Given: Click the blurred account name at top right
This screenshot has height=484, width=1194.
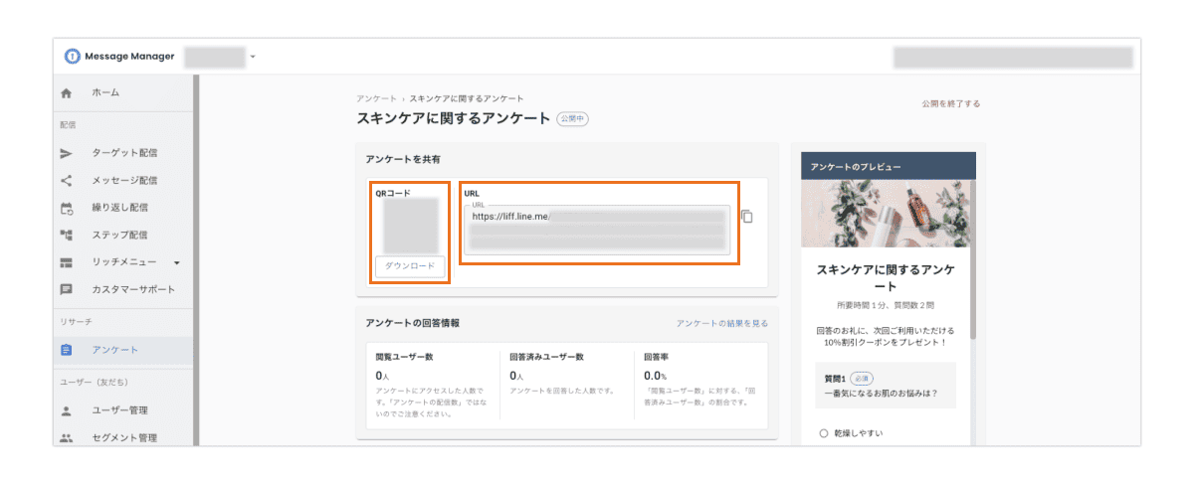Looking at the screenshot, I should pyautogui.click(x=1013, y=57).
